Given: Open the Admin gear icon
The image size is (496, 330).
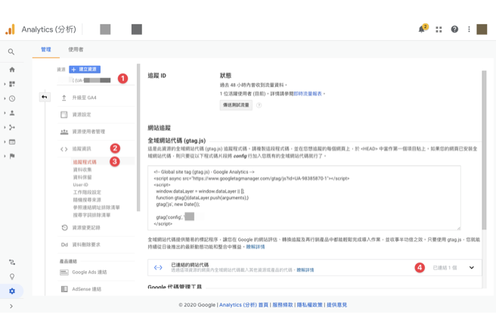Looking at the screenshot, I should point(11,291).
